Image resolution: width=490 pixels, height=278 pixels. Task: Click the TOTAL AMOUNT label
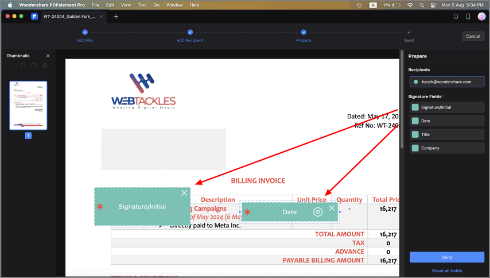click(339, 234)
